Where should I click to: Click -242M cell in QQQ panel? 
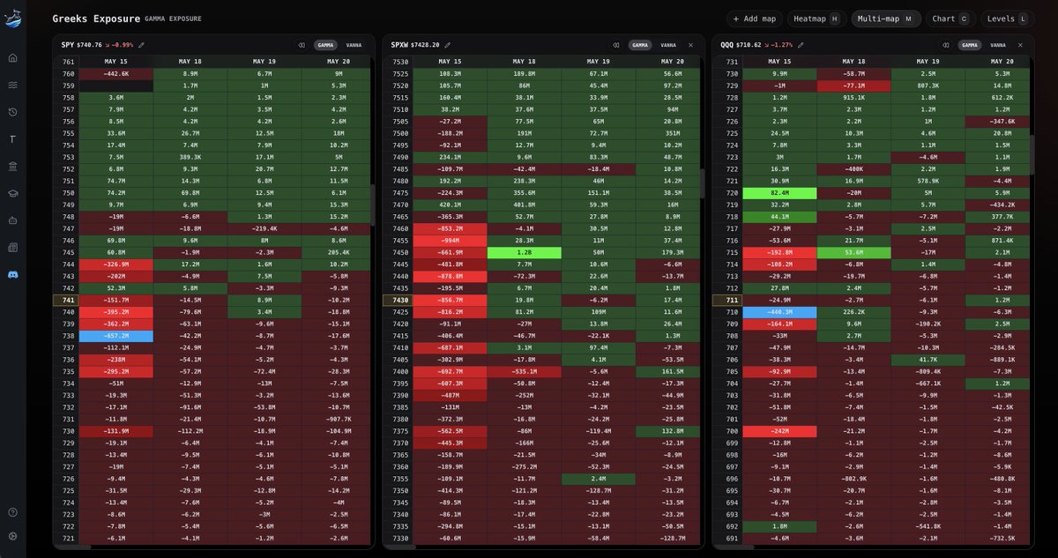[779, 431]
